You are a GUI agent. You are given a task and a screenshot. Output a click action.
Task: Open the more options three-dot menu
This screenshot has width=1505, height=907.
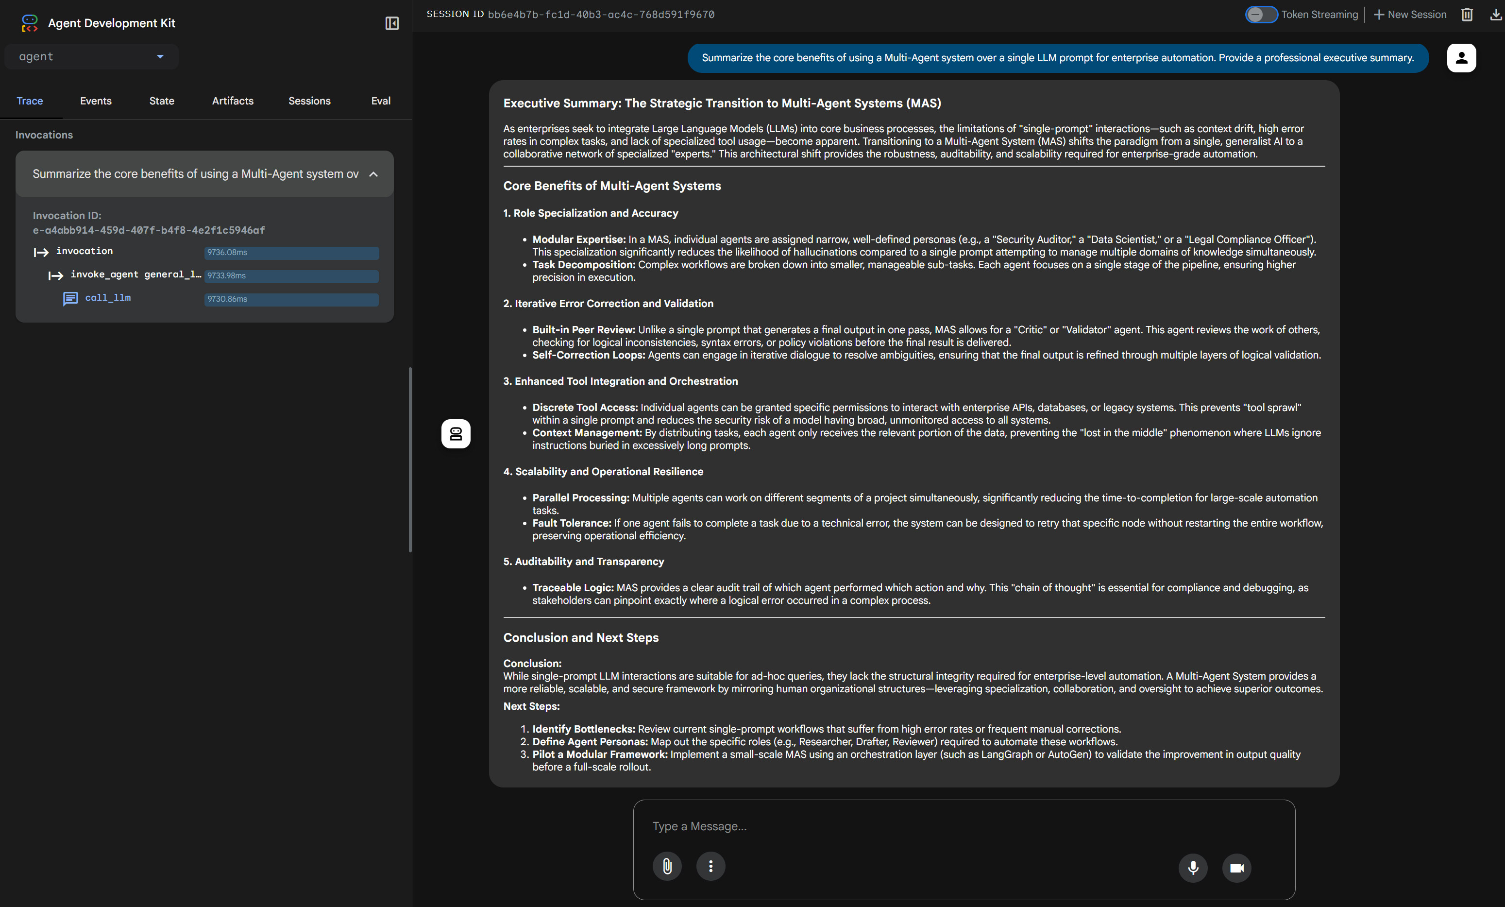tap(710, 866)
